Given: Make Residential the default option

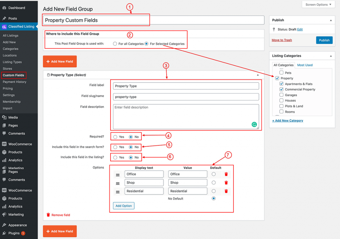Looking at the screenshot, I should [213, 191].
